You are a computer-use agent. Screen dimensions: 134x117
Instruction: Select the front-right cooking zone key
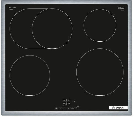[69, 104]
